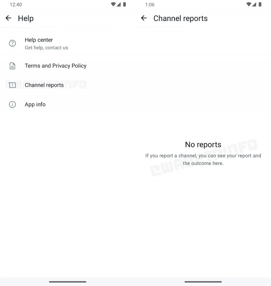Select the battery indicator on Help screen
The width and height of the screenshot is (271, 286).
124,4
